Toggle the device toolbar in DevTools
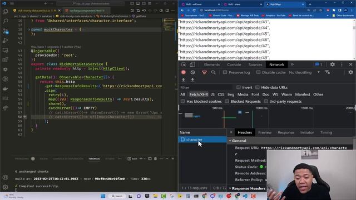Image resolution: width=356 pixels, height=200 pixels. pyautogui.click(x=192, y=64)
